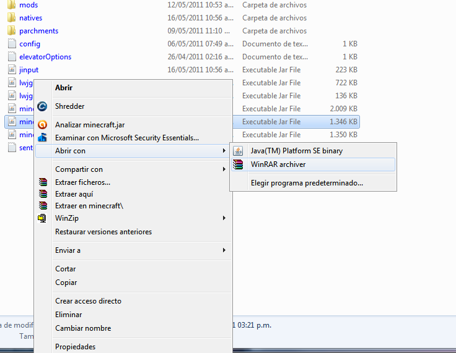Select Extraer ficheros... entry
The width and height of the screenshot is (456, 353).
coord(133,182)
